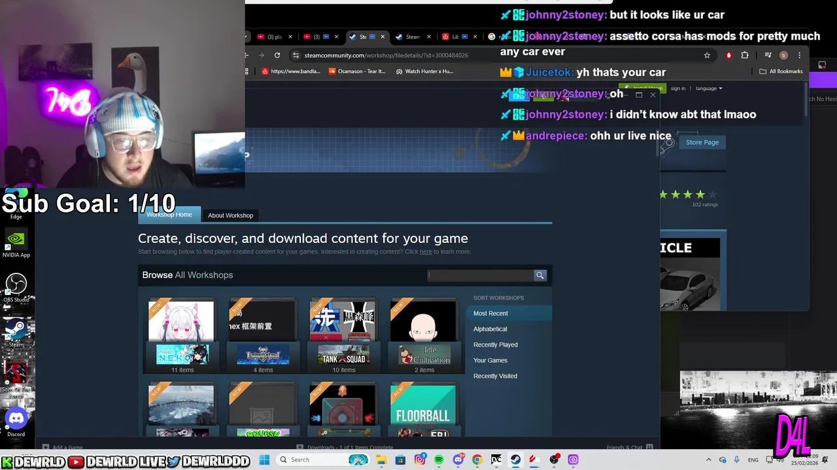Open the Chrome three-dot menu

799,55
